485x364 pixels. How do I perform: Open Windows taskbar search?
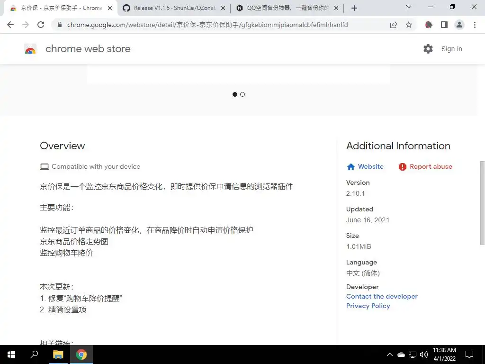[34, 355]
